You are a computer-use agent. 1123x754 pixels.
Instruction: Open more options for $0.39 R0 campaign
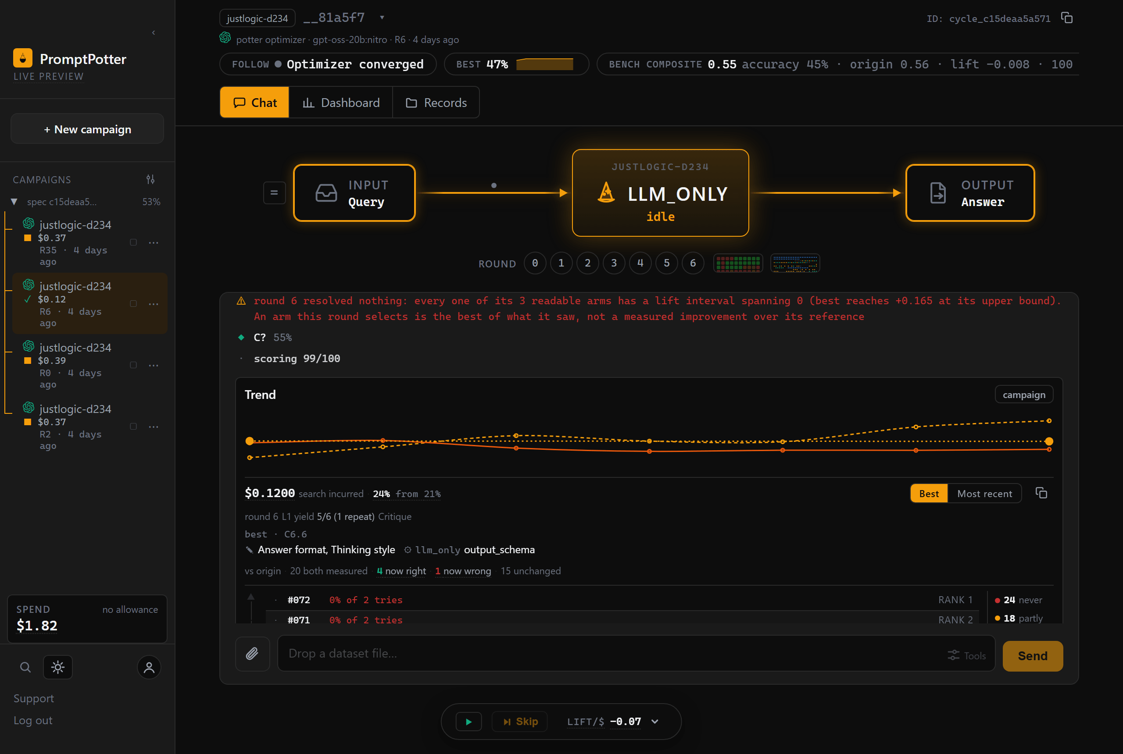click(x=154, y=366)
